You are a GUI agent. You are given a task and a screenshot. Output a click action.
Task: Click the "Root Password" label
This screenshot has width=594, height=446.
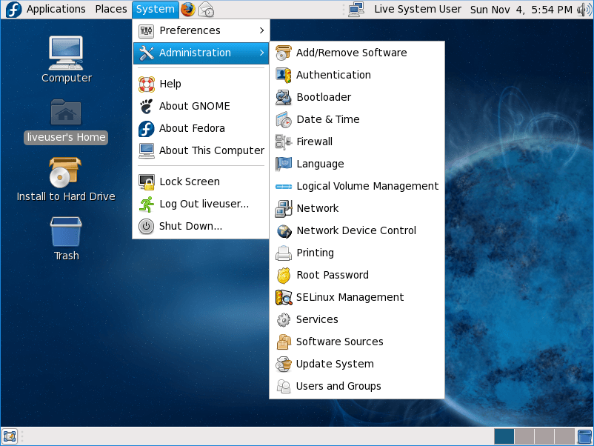click(333, 275)
